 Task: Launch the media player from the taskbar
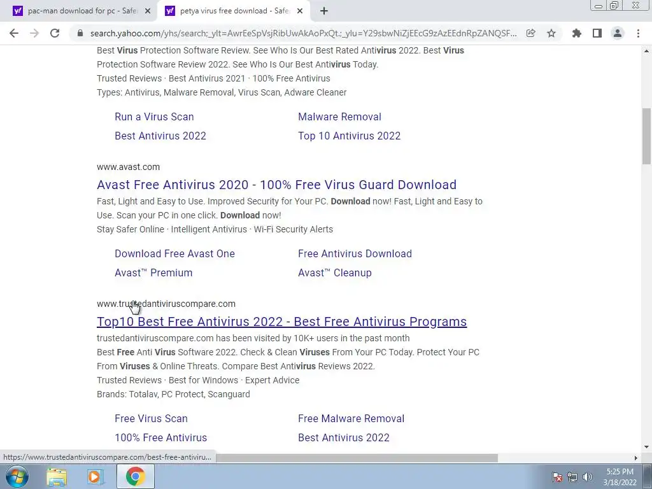click(96, 476)
